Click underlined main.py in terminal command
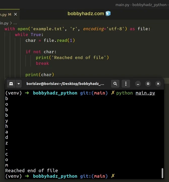Image resolution: width=169 pixels, height=182 pixels. click(145, 93)
